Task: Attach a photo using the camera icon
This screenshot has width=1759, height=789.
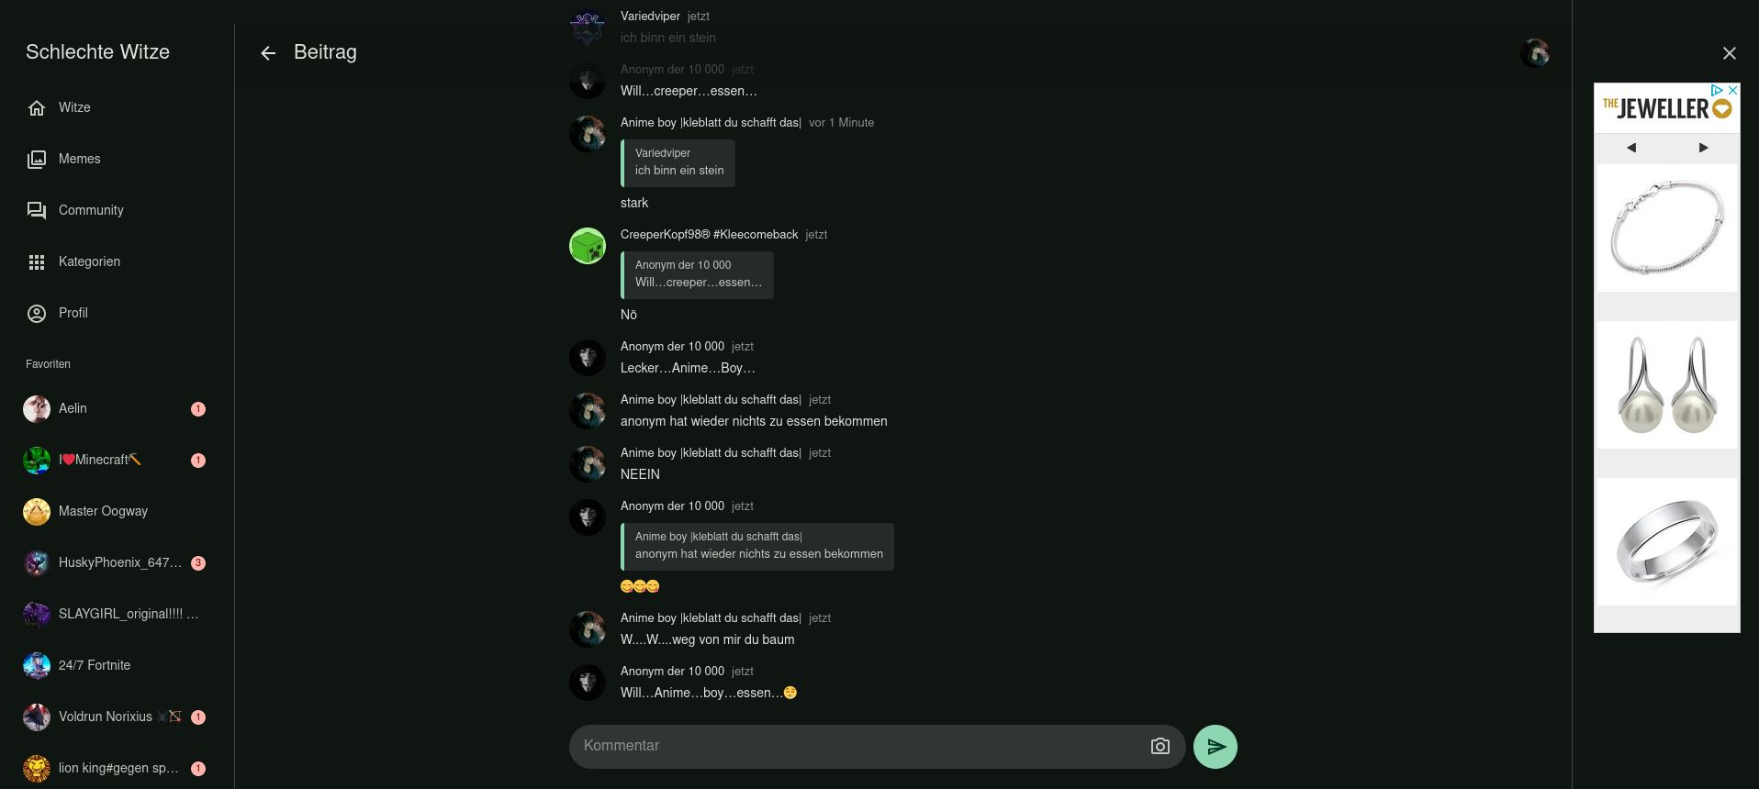Action: [x=1160, y=747]
